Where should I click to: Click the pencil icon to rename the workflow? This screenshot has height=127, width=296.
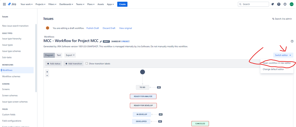[x=101, y=41]
